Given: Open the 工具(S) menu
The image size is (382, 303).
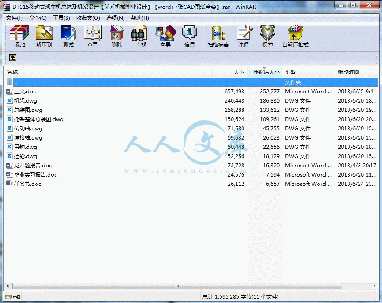Looking at the screenshot, I should click(x=61, y=18).
